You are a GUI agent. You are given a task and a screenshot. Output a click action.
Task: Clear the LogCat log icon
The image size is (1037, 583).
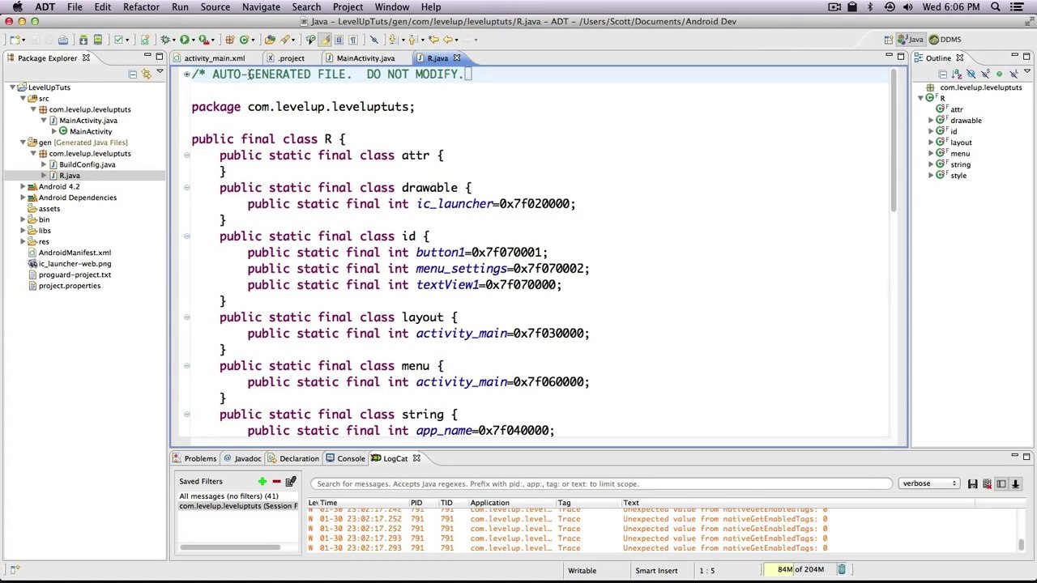tap(987, 483)
